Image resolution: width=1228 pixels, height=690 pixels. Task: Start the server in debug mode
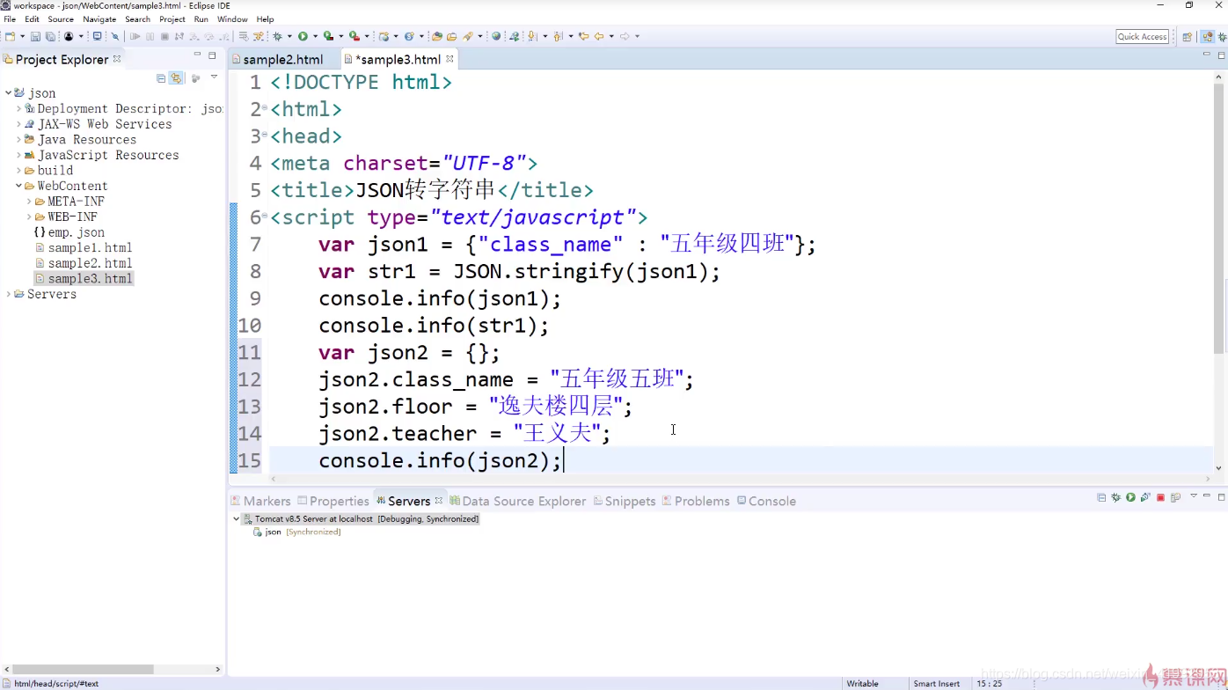click(1115, 497)
